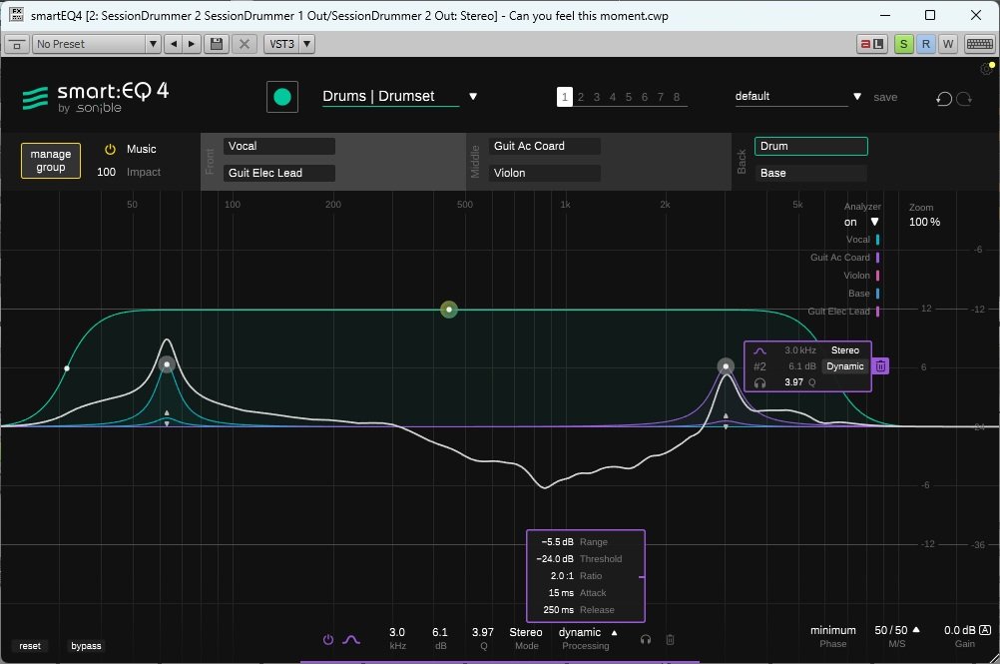Click the save preset disk icon in host toolbar

(216, 43)
